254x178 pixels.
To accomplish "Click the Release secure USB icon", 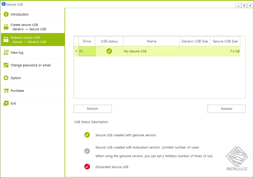I will (x=6, y=40).
